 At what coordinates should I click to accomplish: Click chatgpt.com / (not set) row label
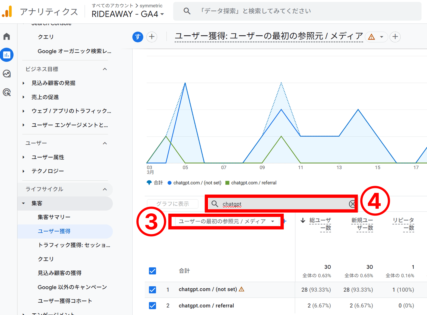(208, 289)
